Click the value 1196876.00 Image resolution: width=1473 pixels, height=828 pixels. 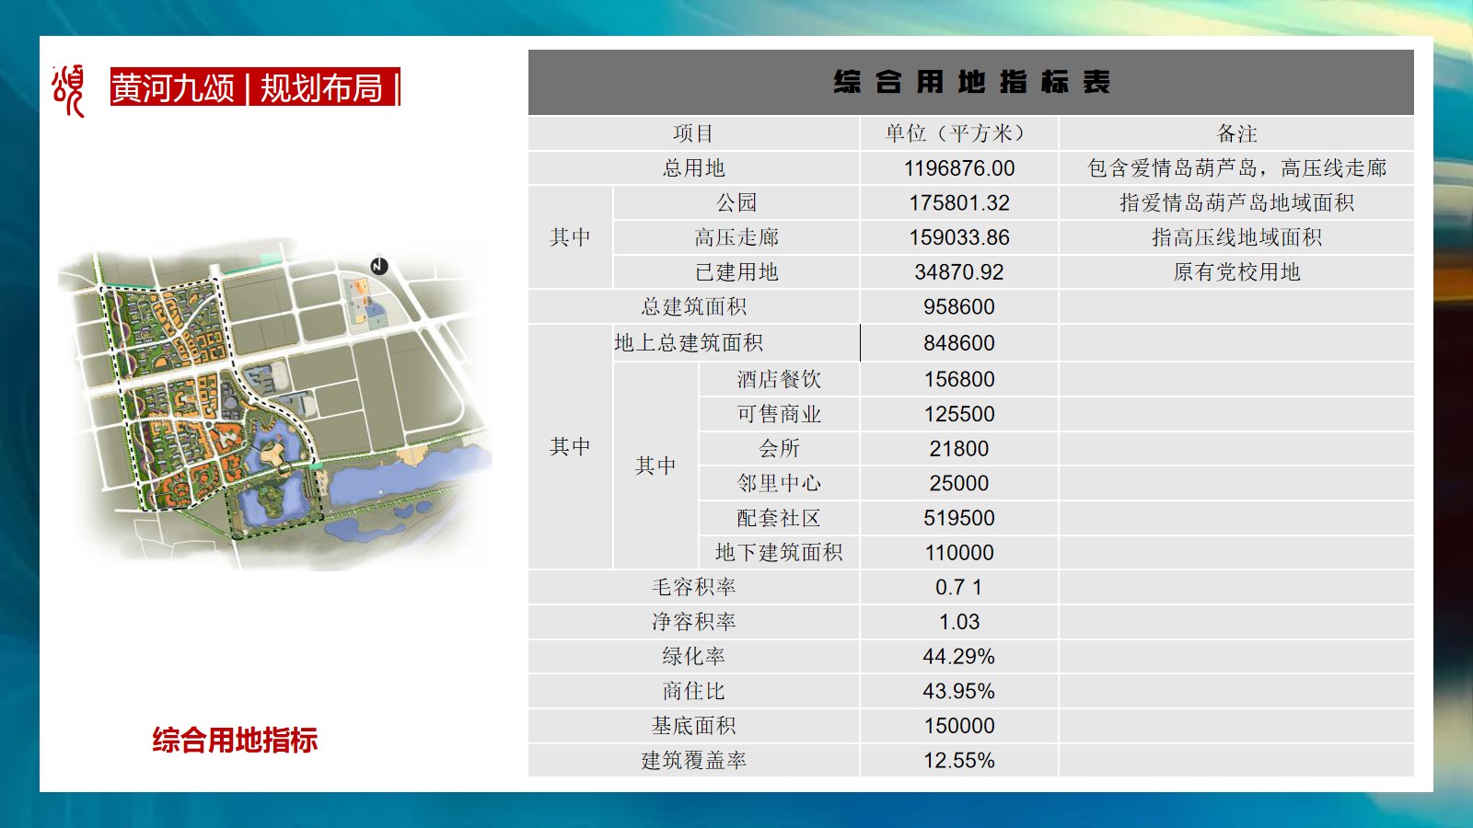coord(959,168)
